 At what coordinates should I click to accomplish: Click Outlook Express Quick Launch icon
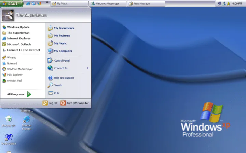(33, 4)
